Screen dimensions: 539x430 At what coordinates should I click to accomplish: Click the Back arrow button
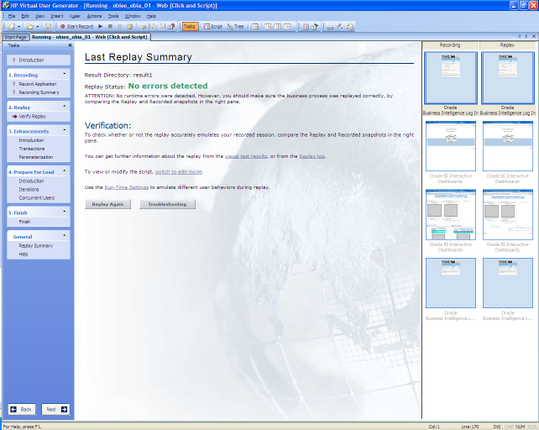22,409
